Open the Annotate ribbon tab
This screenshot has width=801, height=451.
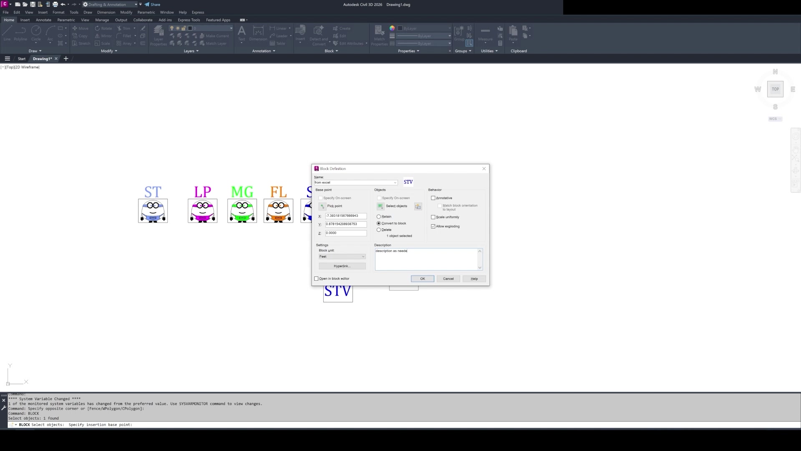click(x=43, y=20)
